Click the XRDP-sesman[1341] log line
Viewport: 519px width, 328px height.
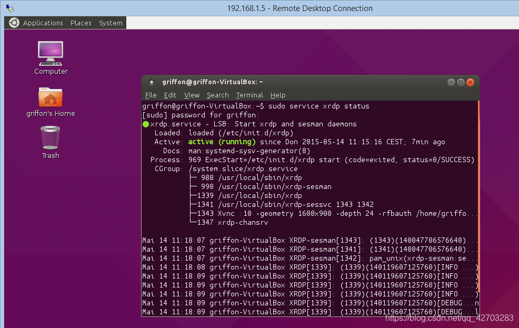[x=310, y=249]
